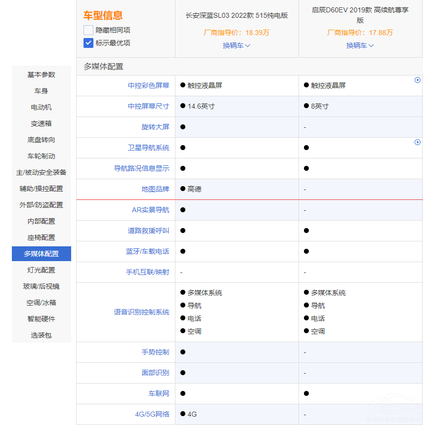Image resolution: width=423 pixels, height=425 pixels.
Task: Uncheck the 标示最优项 checkbox
Action: 88,43
